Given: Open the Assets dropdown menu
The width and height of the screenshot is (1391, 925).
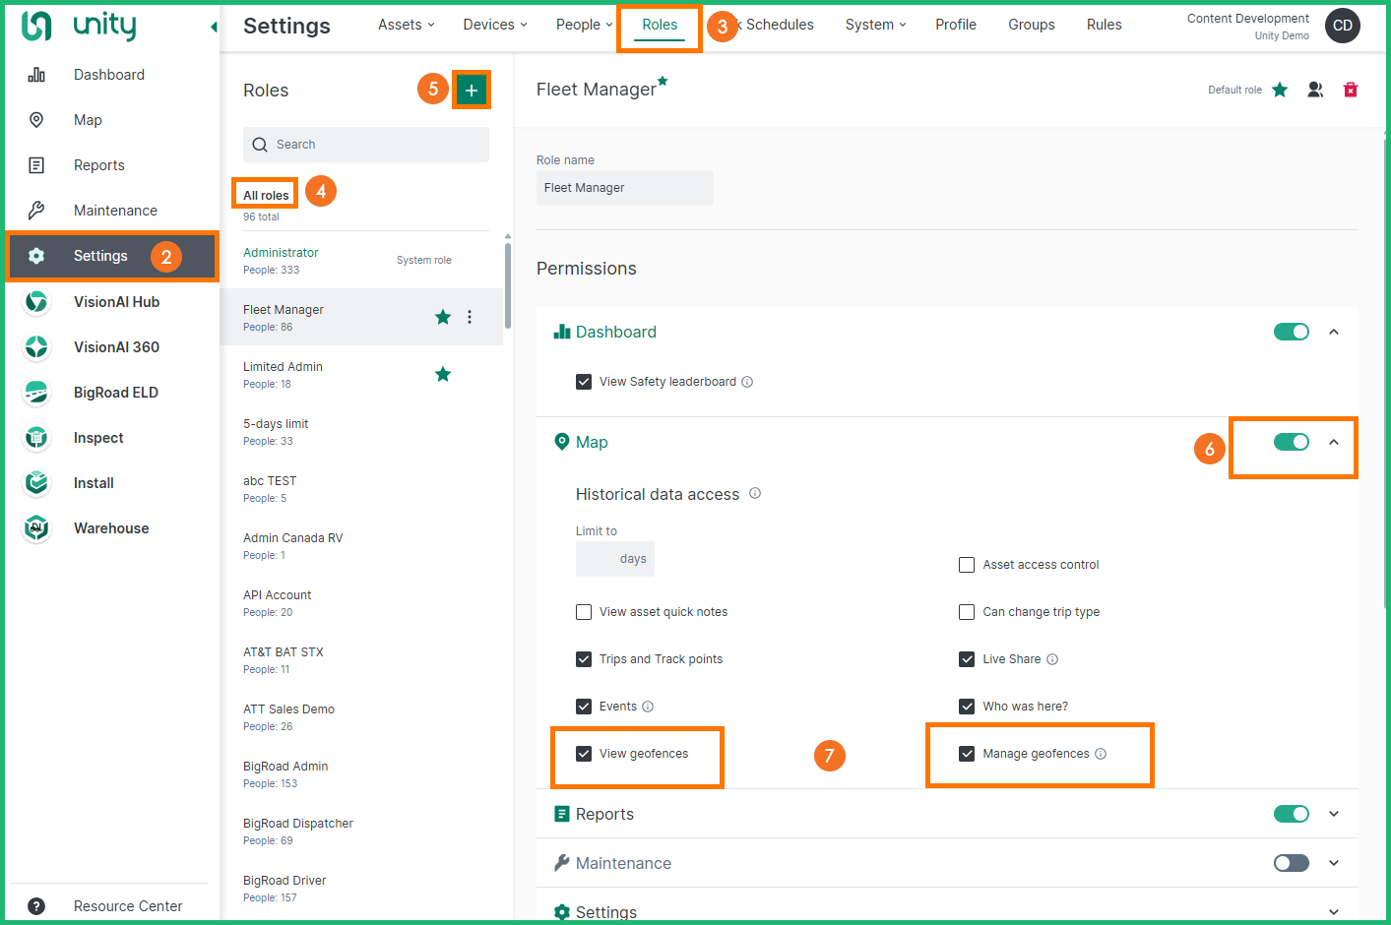Looking at the screenshot, I should (x=406, y=25).
